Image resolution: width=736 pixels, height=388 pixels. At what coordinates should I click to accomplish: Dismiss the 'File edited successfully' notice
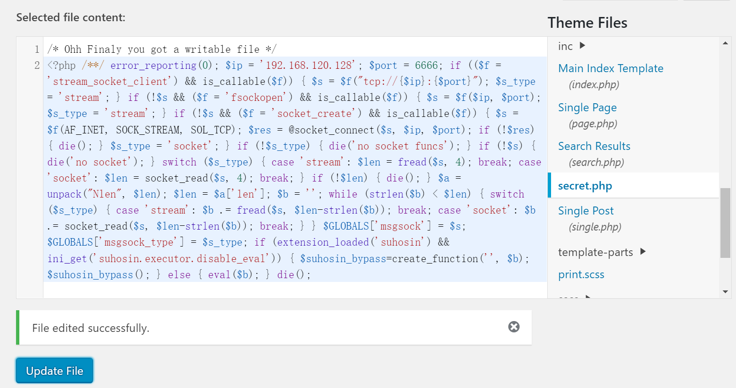coord(514,327)
